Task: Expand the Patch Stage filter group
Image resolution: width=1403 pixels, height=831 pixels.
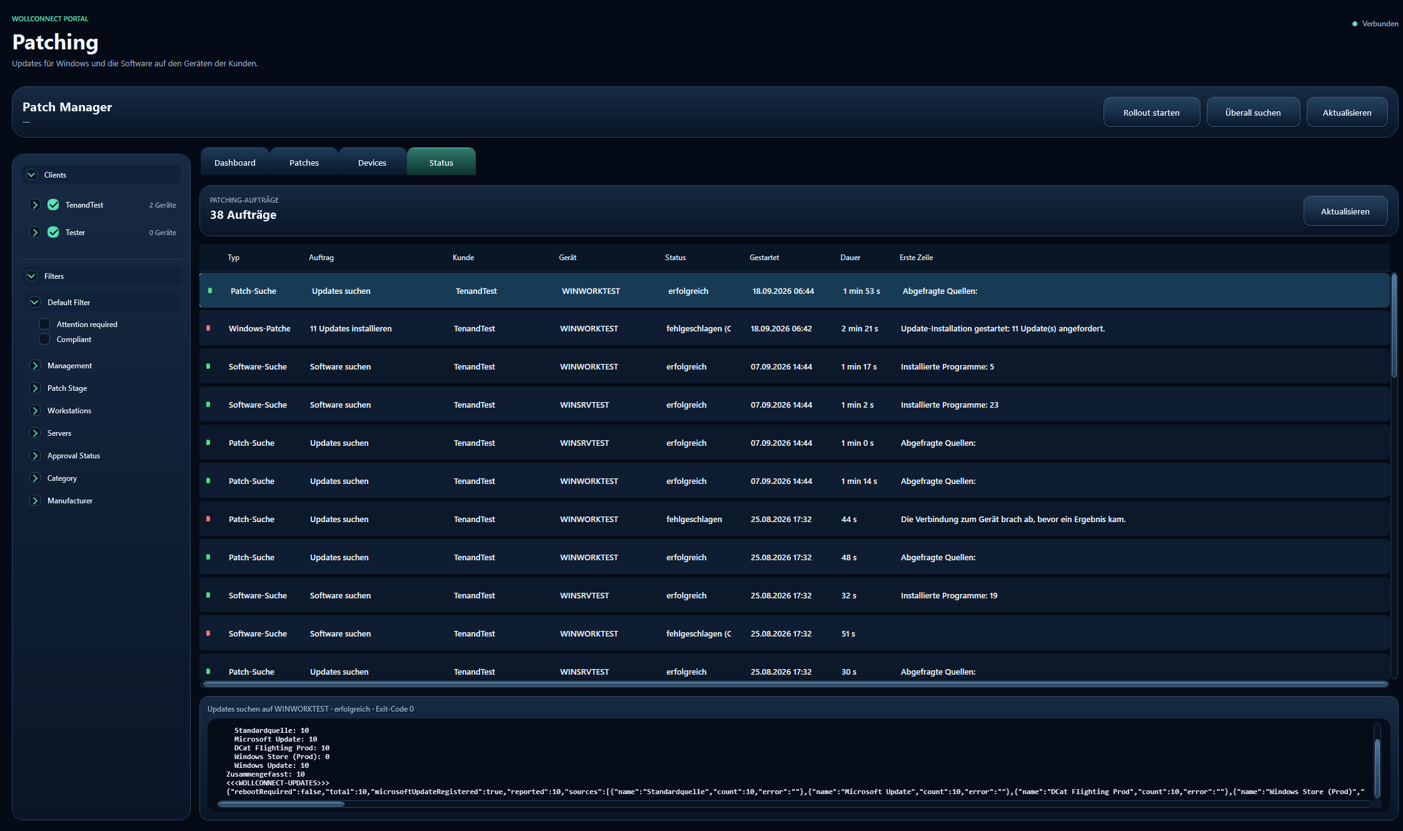Action: 35,388
